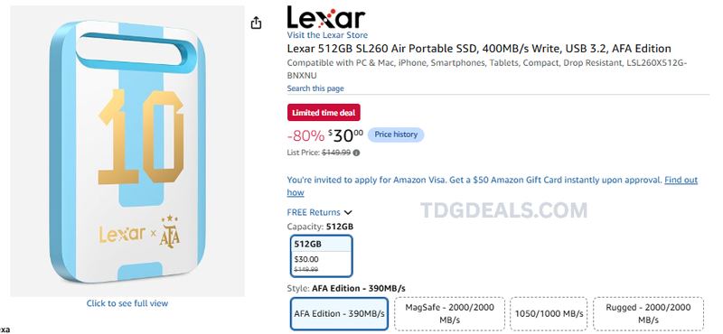The width and height of the screenshot is (723, 334).
Task: Click the struck-through $149.99 list price
Action: click(x=335, y=153)
